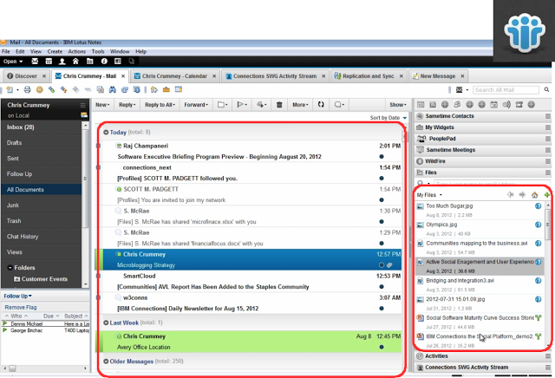This screenshot has height=378, width=555.
Task: Click the blue share icon beside Olympics.jpg
Action: coord(538,225)
